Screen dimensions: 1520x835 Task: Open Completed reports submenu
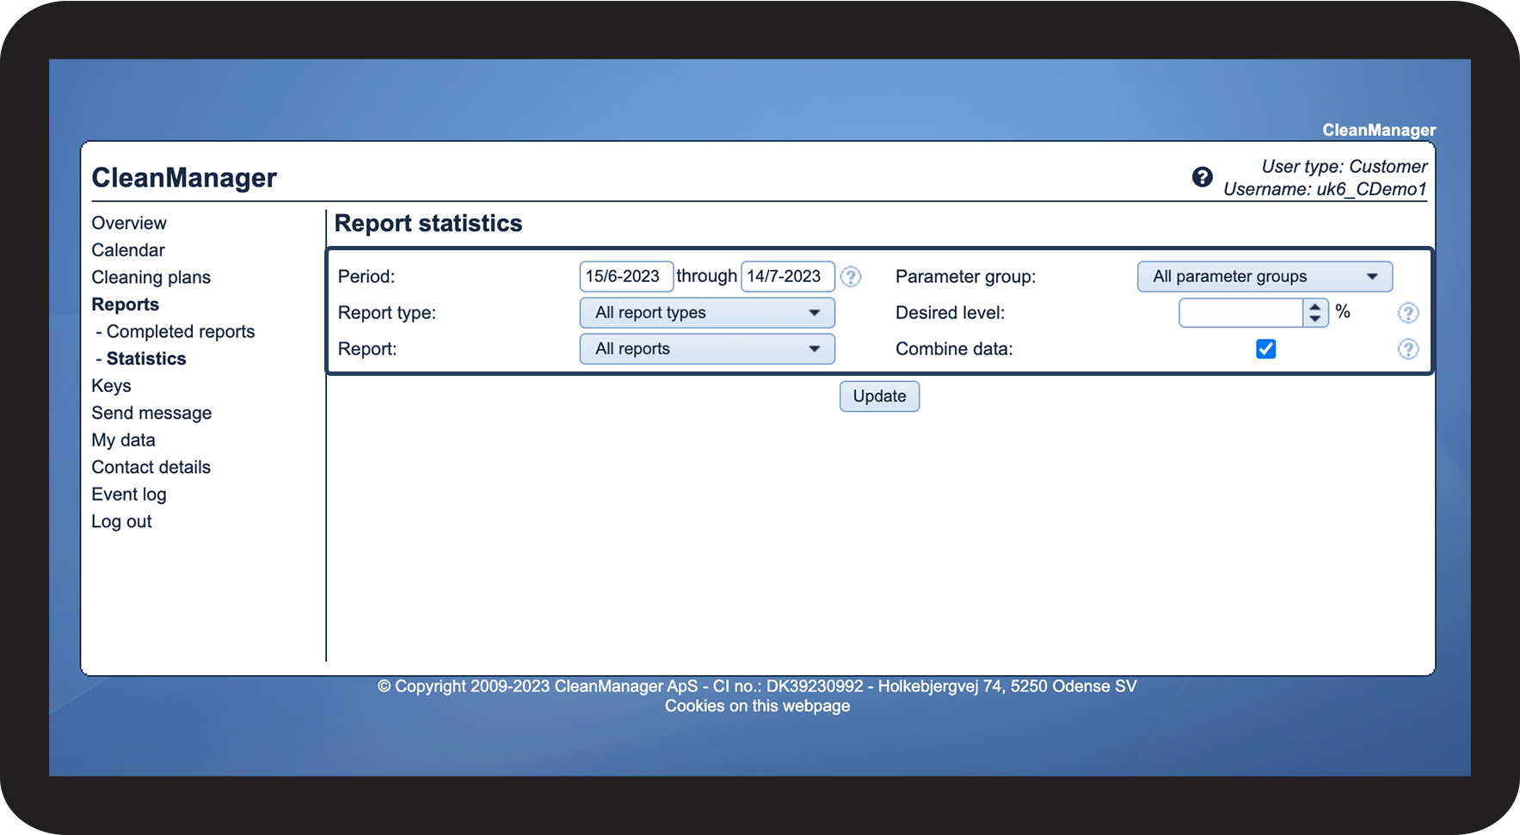click(x=181, y=332)
